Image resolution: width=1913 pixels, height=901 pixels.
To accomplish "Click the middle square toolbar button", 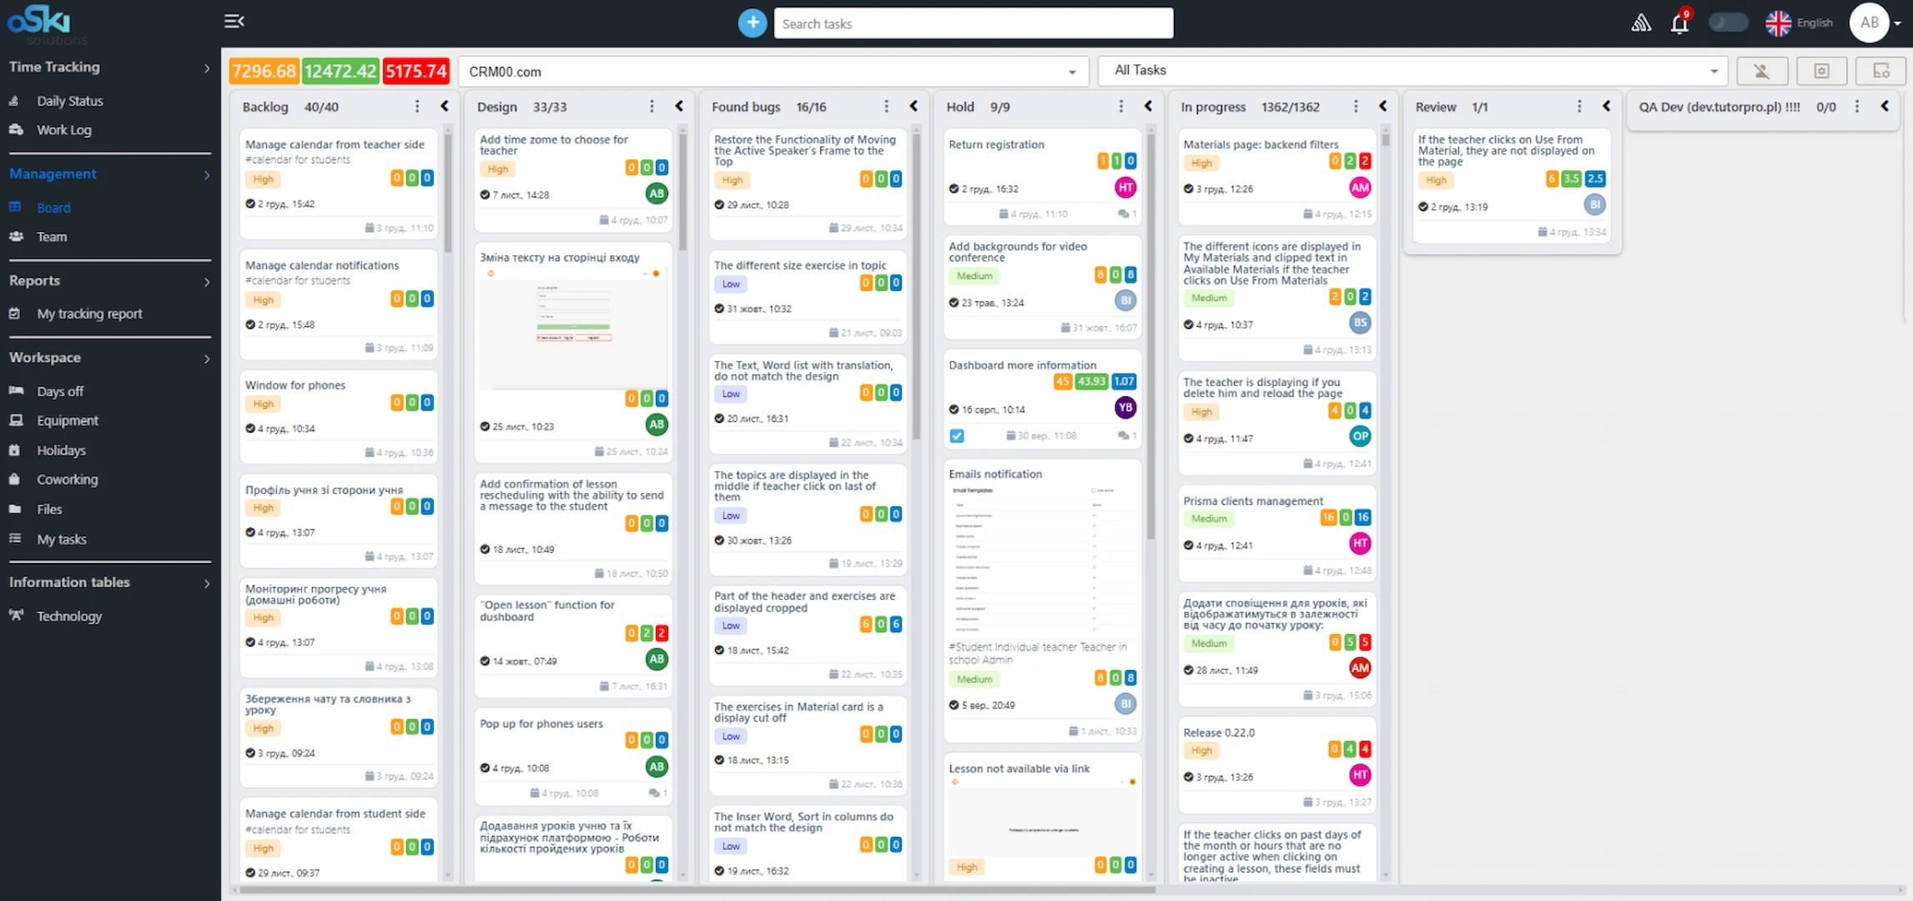I will pyautogui.click(x=1821, y=71).
